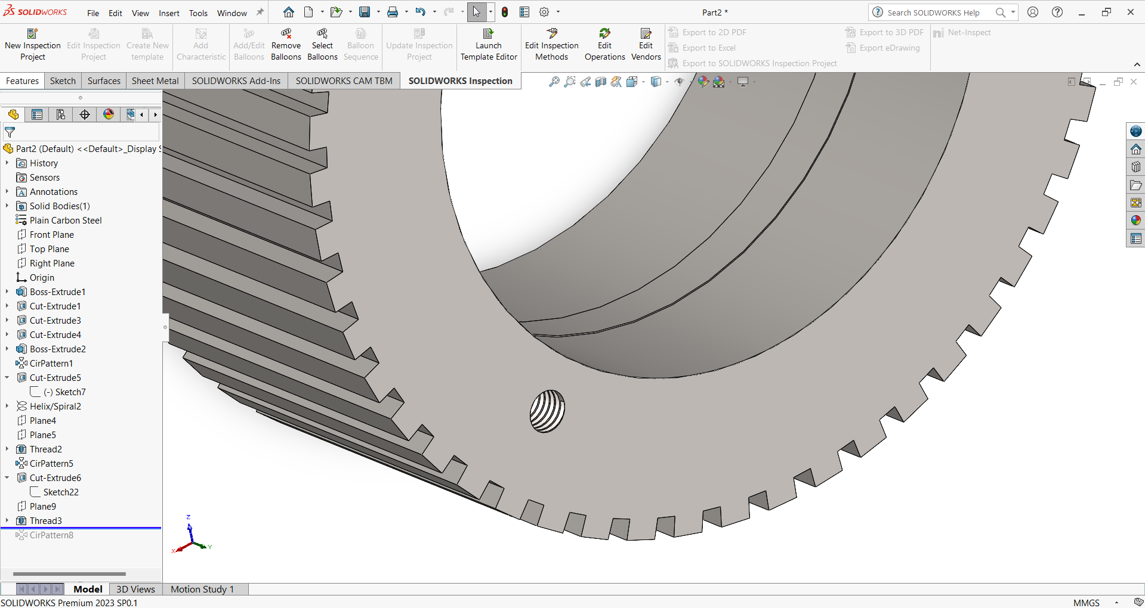Viewport: 1145px width, 608px height.
Task: Toggle the Select cursor tool
Action: [x=476, y=12]
